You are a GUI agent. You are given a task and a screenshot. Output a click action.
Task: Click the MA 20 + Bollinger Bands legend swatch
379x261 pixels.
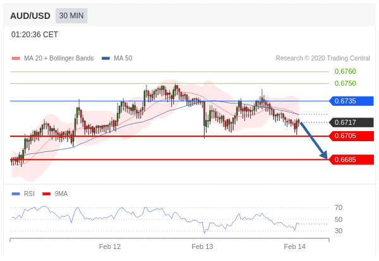click(16, 59)
